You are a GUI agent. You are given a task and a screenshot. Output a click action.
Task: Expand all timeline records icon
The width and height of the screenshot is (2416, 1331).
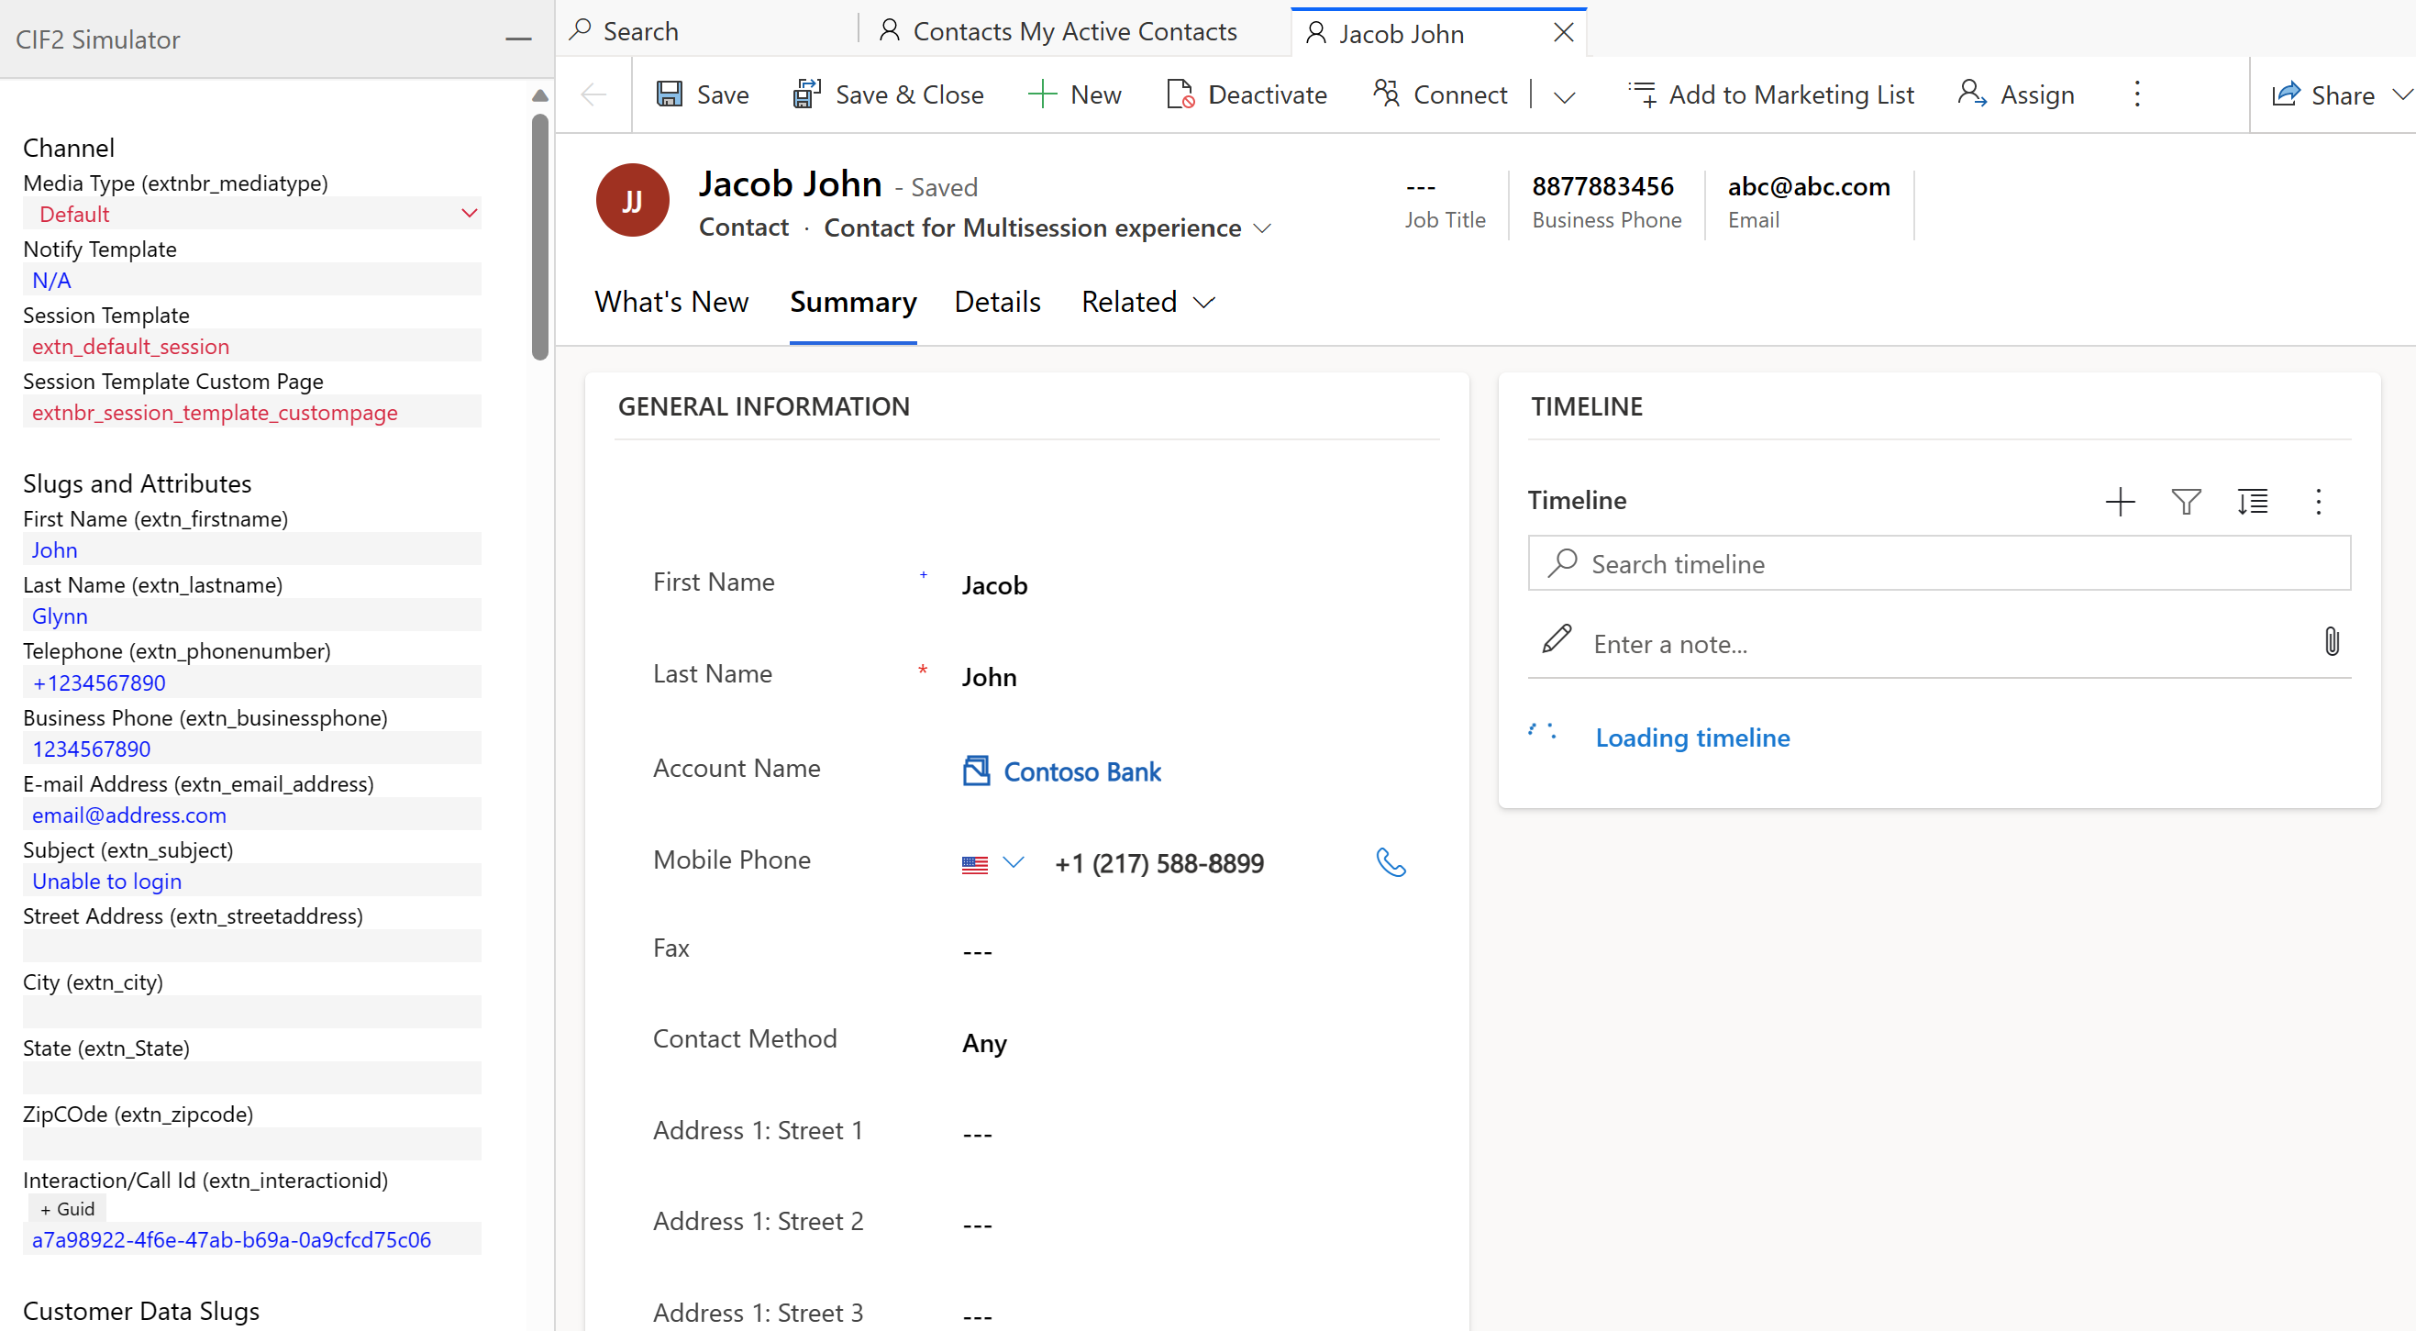pyautogui.click(x=2253, y=502)
